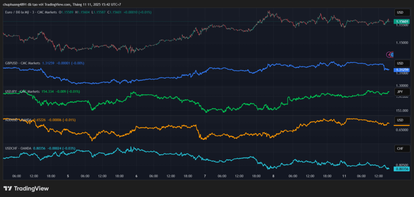Screen dimensions: 414x197
Task: Open the CHF currency dropdown
Action: point(402,149)
